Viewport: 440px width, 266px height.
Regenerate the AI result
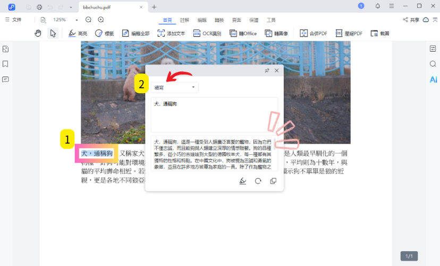tap(258, 181)
